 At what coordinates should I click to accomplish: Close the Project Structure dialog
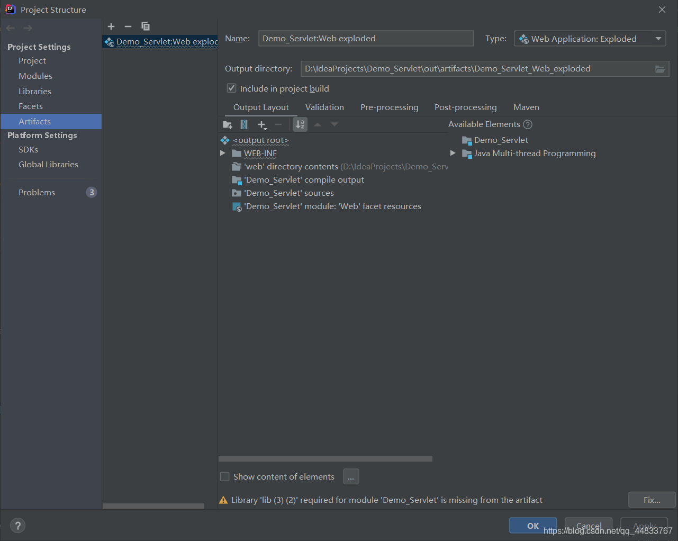click(662, 10)
